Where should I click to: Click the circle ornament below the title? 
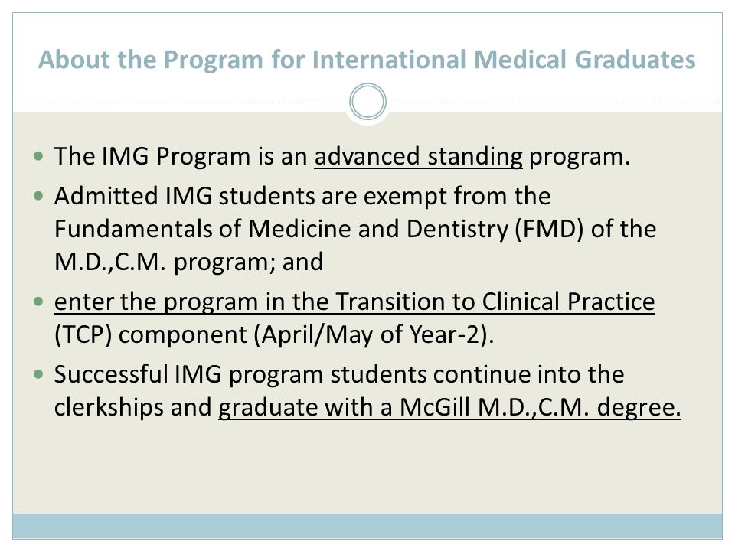[x=367, y=102]
